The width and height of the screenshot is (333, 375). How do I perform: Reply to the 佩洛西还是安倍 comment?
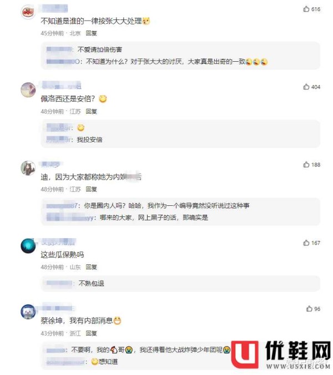pyautogui.click(x=92, y=111)
